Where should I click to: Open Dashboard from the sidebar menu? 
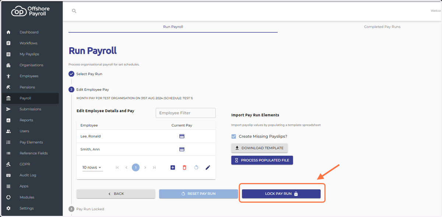pos(29,32)
